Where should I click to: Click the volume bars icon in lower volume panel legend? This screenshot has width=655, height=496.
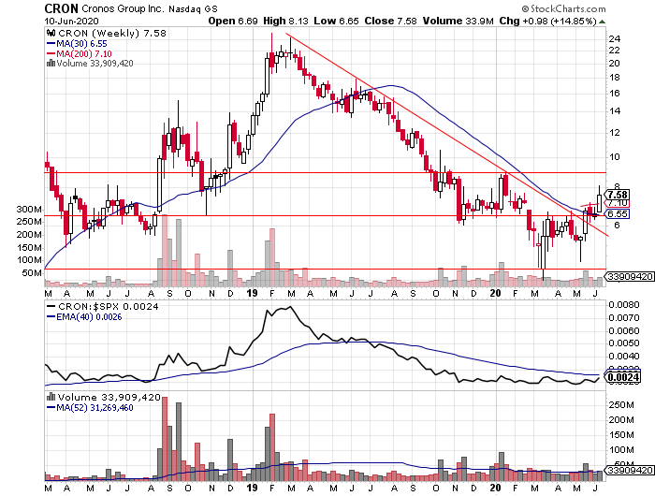(x=51, y=397)
